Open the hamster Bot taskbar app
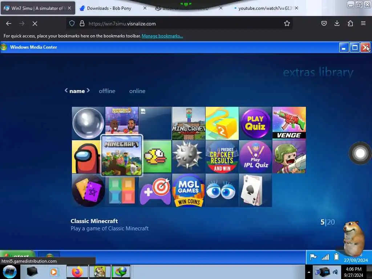The image size is (372, 279). coord(100,272)
